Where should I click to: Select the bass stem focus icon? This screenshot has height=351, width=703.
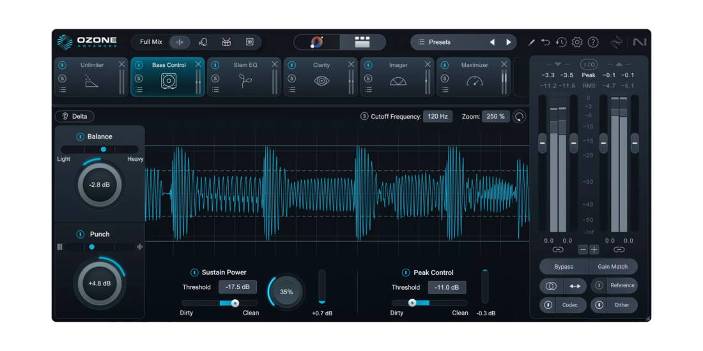(x=250, y=42)
